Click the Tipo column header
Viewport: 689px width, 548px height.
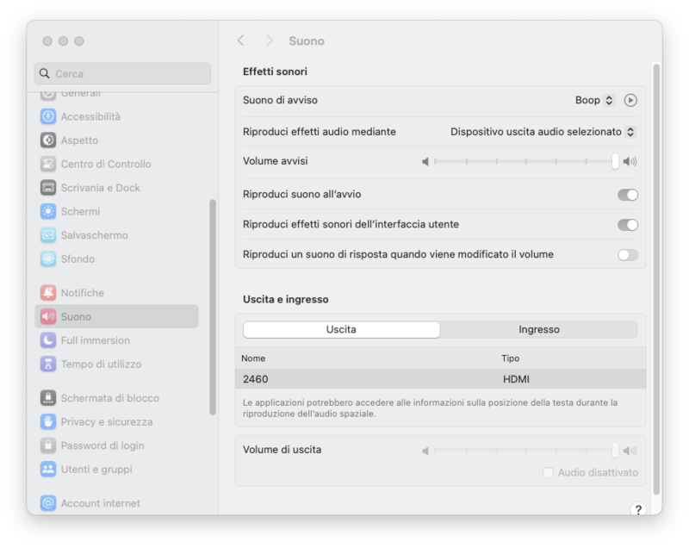point(510,358)
